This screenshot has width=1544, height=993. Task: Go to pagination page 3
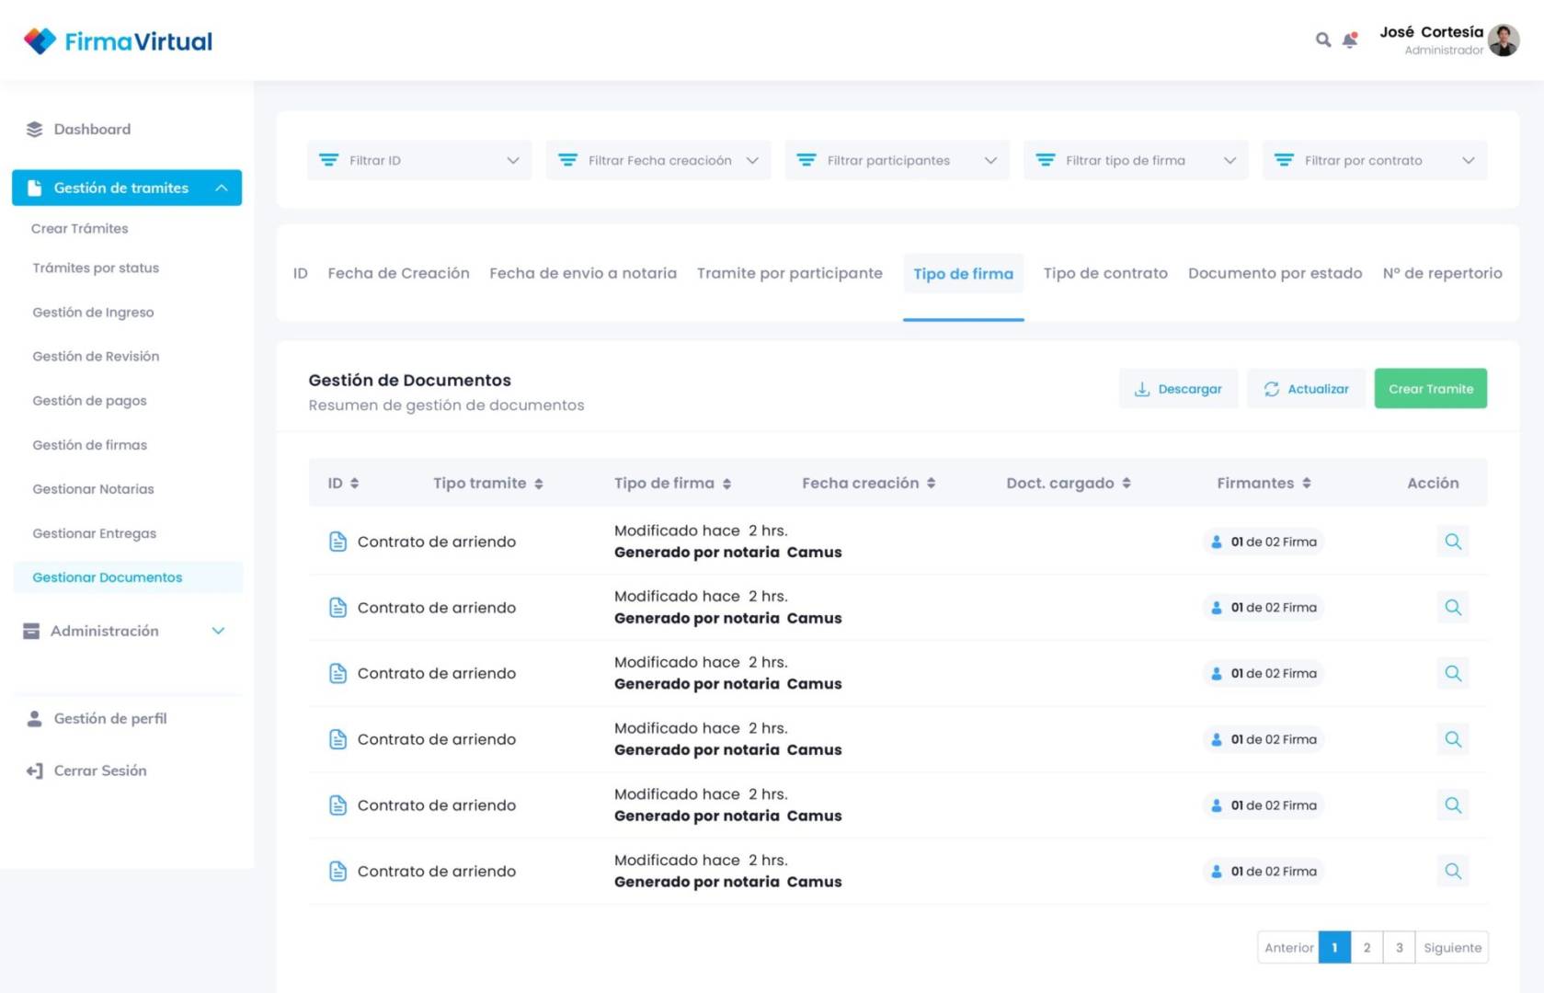(1399, 948)
